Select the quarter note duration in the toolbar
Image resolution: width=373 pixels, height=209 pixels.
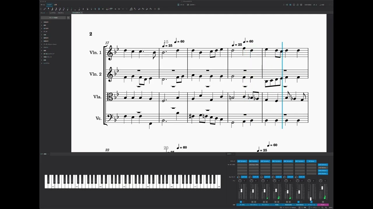(x=68, y=9)
